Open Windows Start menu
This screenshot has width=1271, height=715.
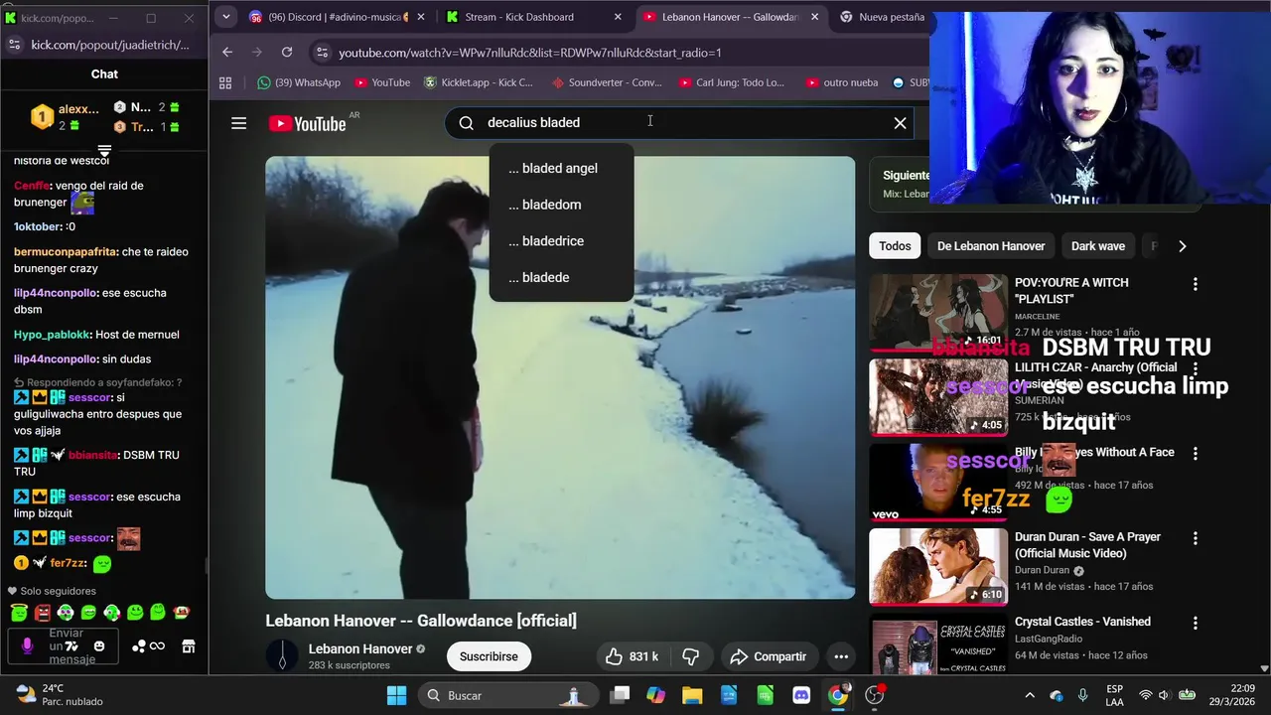396,695
